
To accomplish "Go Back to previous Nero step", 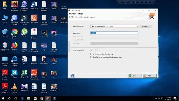I will point(135,76).
